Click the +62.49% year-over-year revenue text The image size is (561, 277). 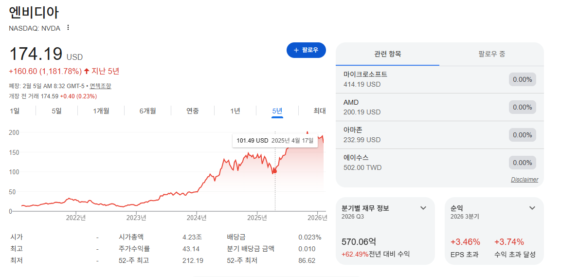pyautogui.click(x=355, y=255)
